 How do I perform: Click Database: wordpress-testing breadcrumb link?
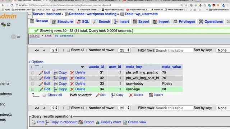click(93, 14)
